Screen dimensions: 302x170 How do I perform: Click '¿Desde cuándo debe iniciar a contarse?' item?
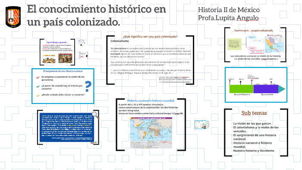[63, 95]
